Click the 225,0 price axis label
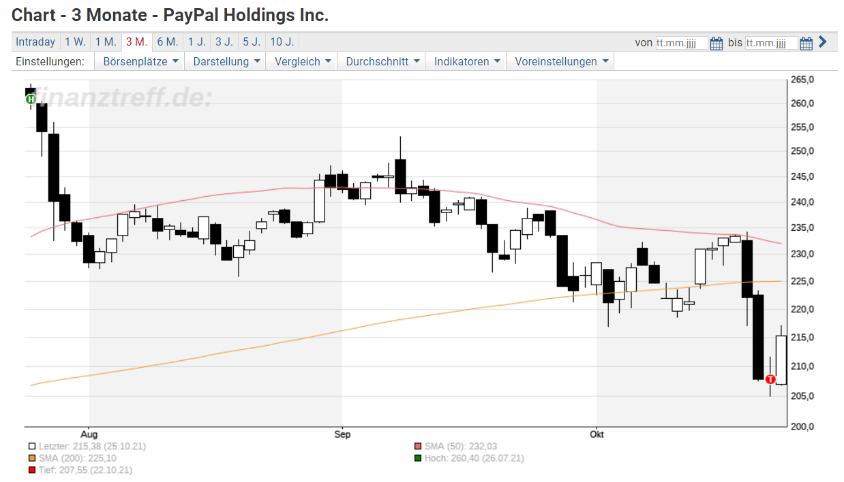 [x=802, y=281]
